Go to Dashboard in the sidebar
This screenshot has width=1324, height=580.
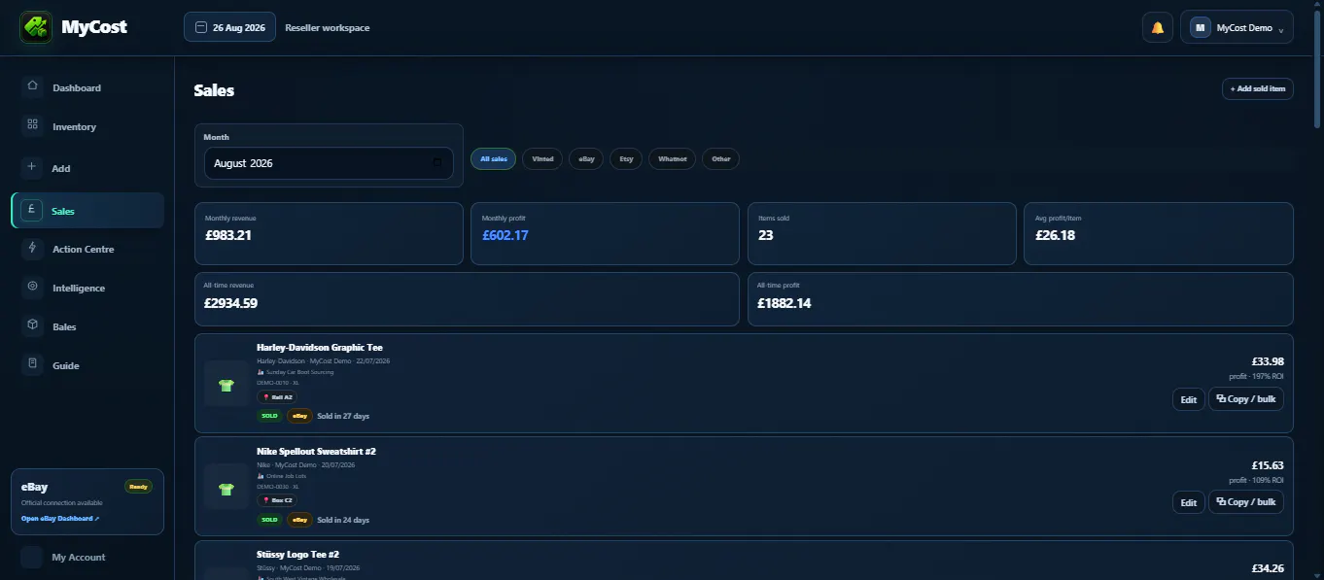coord(87,87)
